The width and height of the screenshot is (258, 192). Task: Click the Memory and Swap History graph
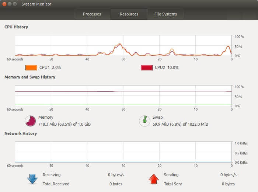(x=123, y=95)
